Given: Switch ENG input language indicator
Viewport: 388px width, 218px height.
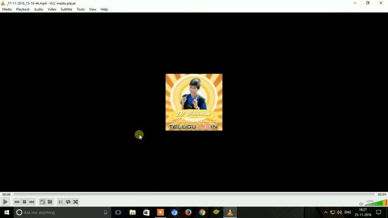Looking at the screenshot, I should (x=347, y=213).
